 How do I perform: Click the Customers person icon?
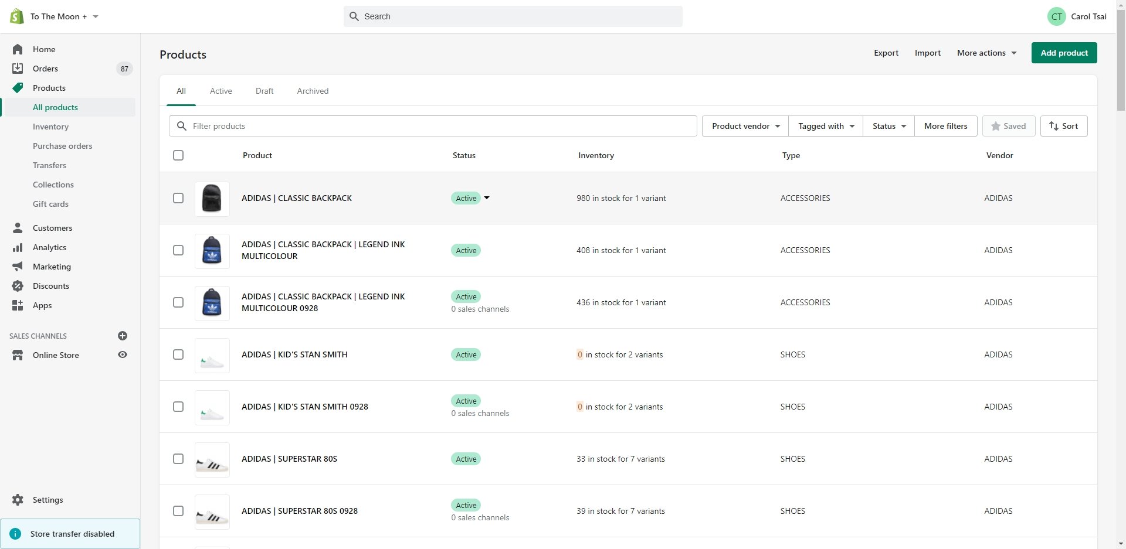18,228
